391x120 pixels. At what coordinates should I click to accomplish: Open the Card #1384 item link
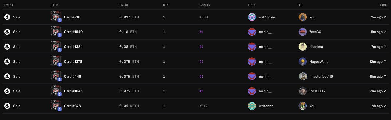pyautogui.click(x=73, y=47)
